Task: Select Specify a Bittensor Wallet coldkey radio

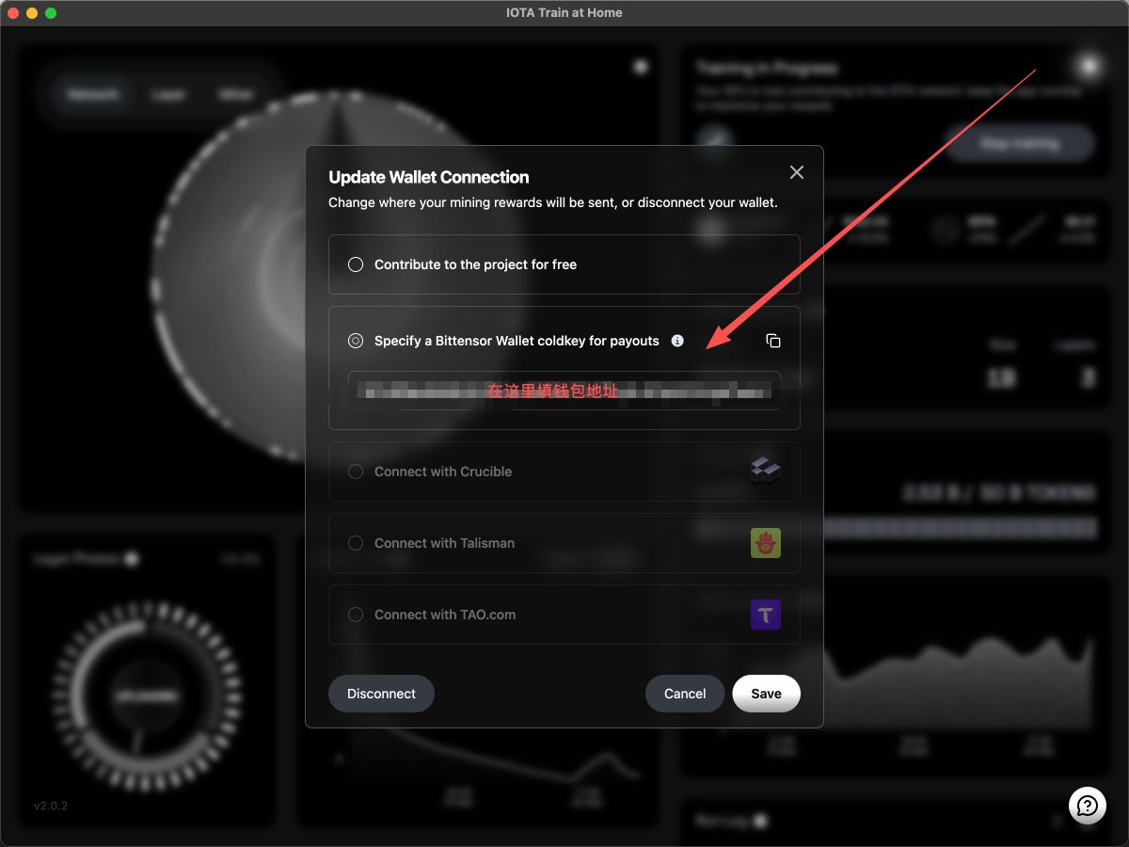Action: tap(356, 341)
